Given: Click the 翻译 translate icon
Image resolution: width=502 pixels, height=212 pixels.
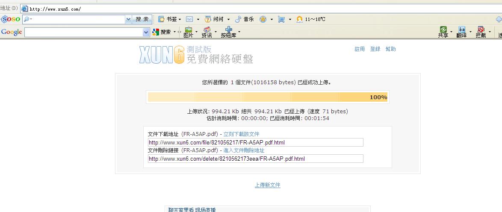Looking at the screenshot, I should click(x=461, y=30).
